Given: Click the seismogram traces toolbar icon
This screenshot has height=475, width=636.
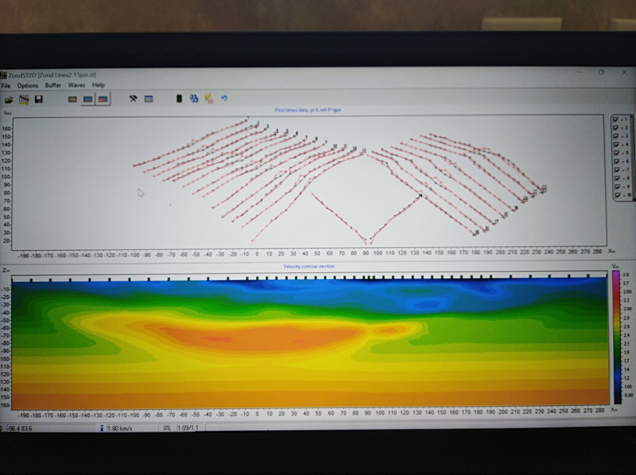Looking at the screenshot, I should coord(24,99).
